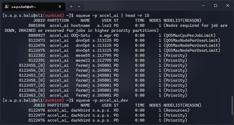234x125 pixels.
Task: Click the reason (QOSMaxCpuPerJobLimit)
Action: (190, 35)
